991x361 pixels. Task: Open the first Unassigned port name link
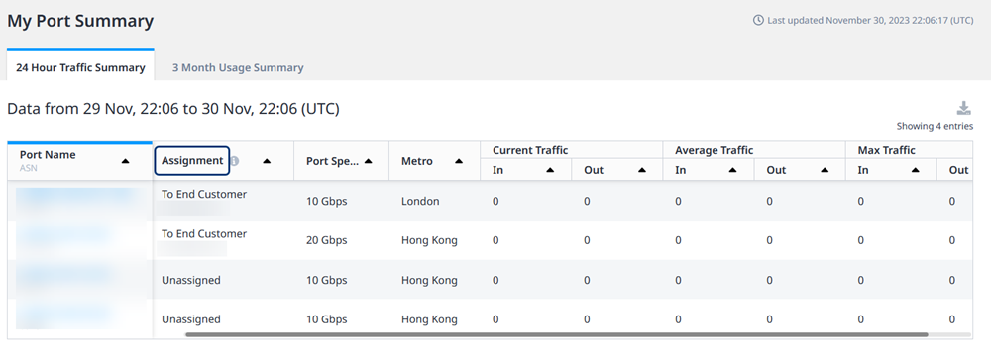click(x=65, y=275)
